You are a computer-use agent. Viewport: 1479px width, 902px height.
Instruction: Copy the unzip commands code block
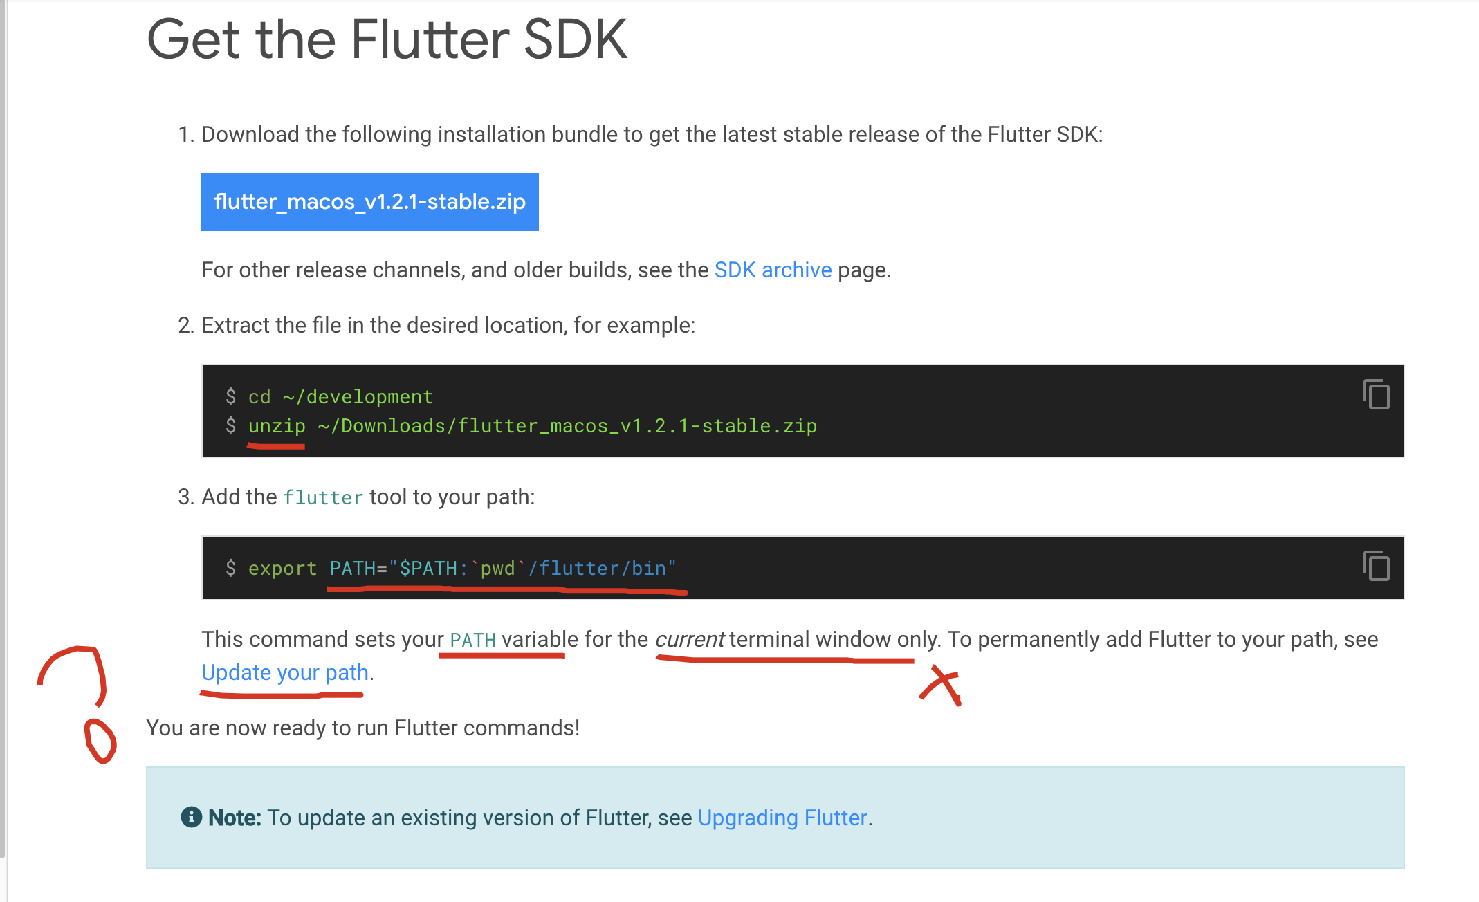pos(1376,394)
